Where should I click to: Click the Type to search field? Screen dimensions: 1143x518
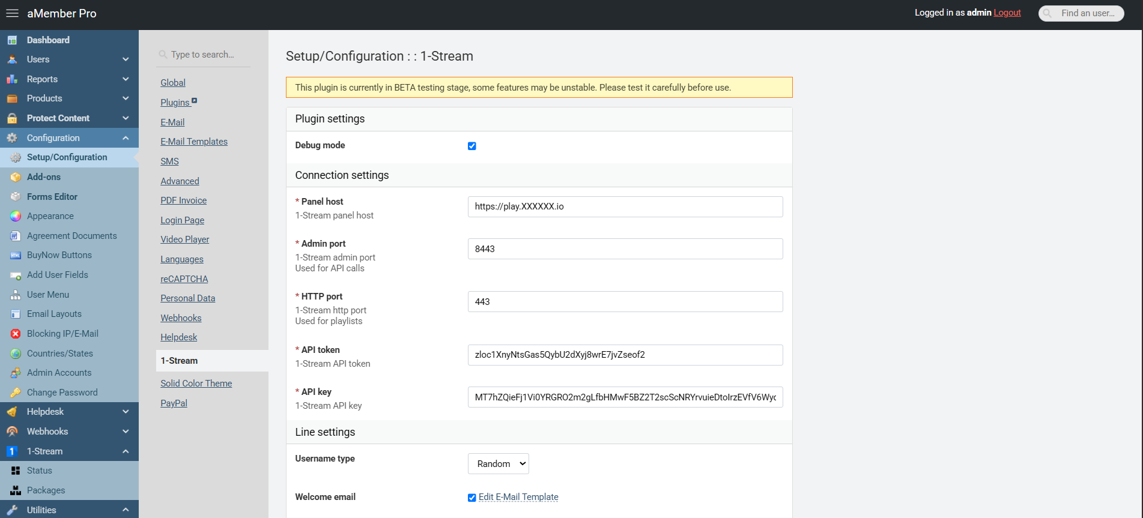pos(204,55)
